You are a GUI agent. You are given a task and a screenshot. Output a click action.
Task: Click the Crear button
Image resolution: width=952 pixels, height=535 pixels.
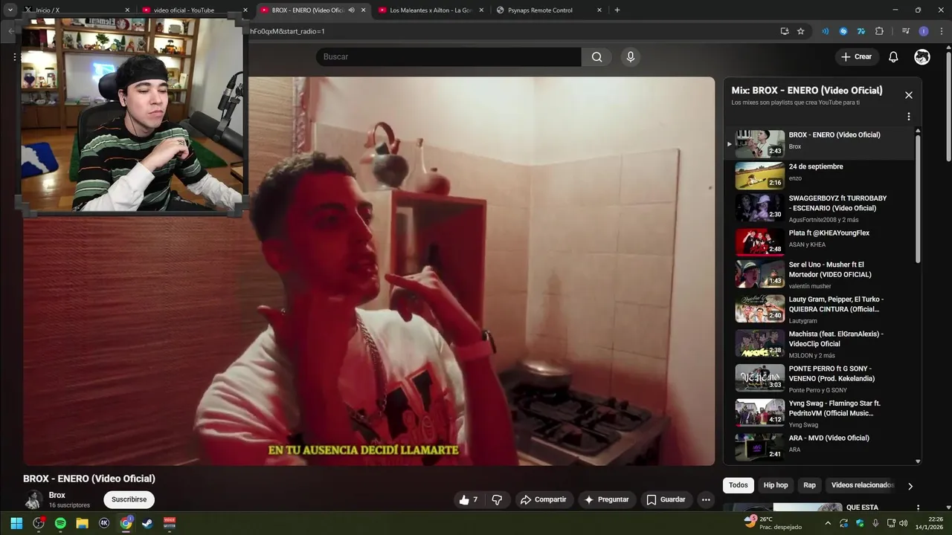click(856, 57)
